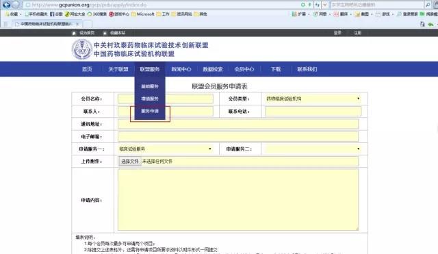Click the refresh icon in address bar
Image resolution: width=438 pixels, height=254 pixels.
pyautogui.click(x=303, y=5)
